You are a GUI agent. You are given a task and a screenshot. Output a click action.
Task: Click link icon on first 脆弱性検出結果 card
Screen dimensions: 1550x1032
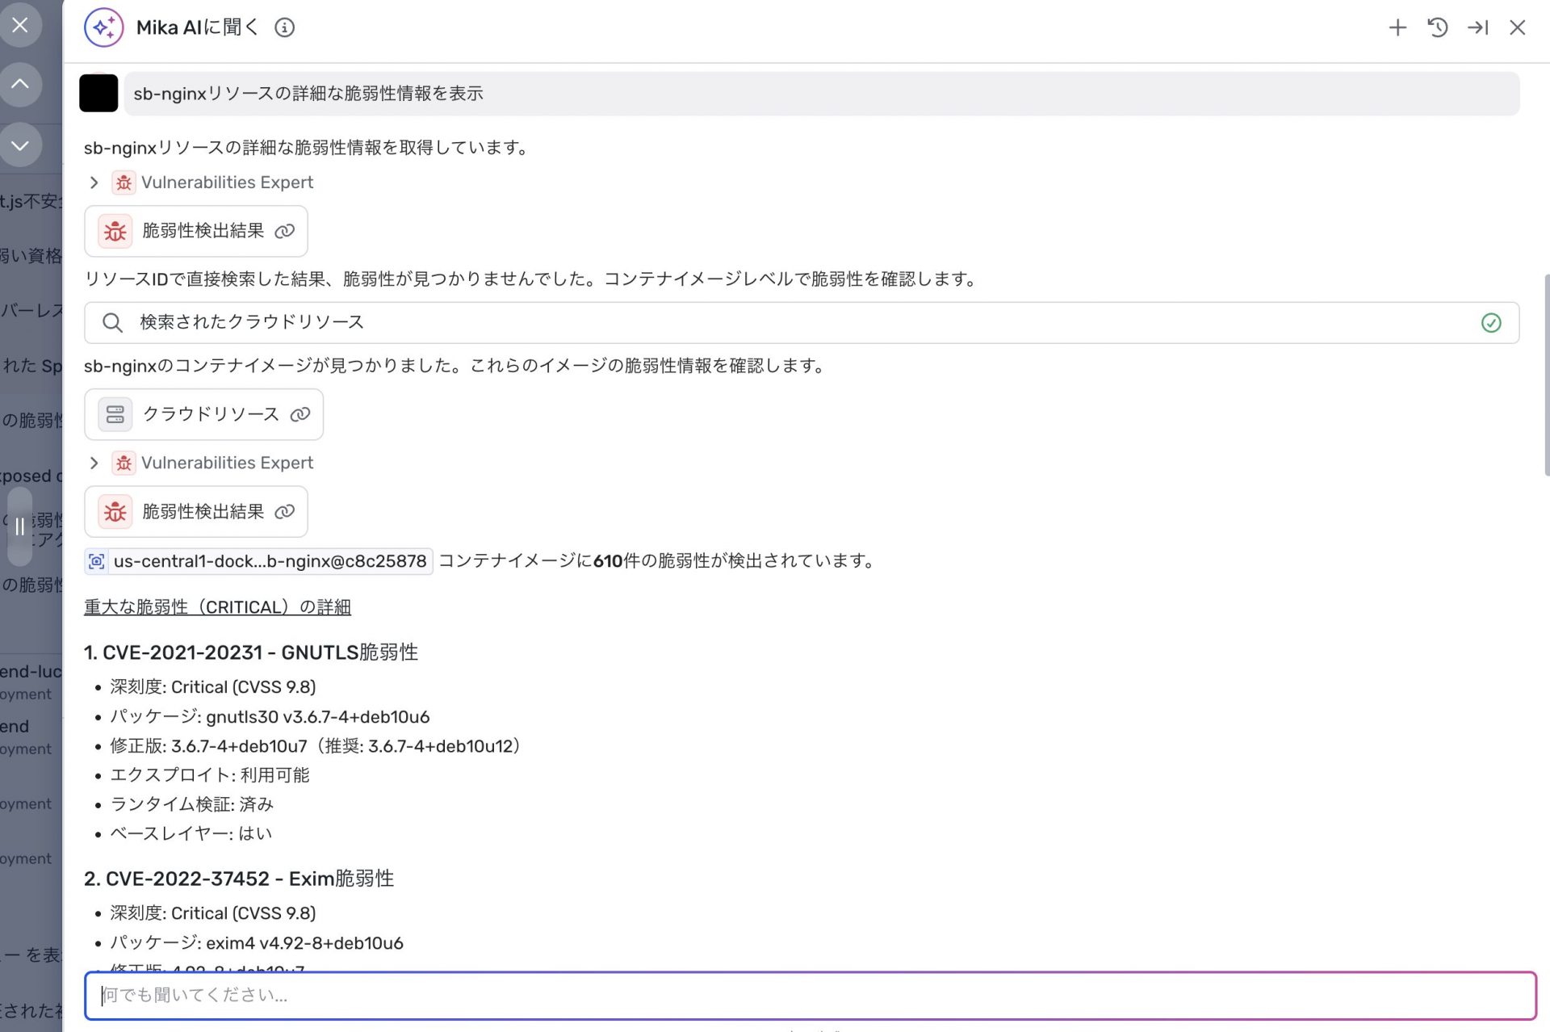coord(284,231)
